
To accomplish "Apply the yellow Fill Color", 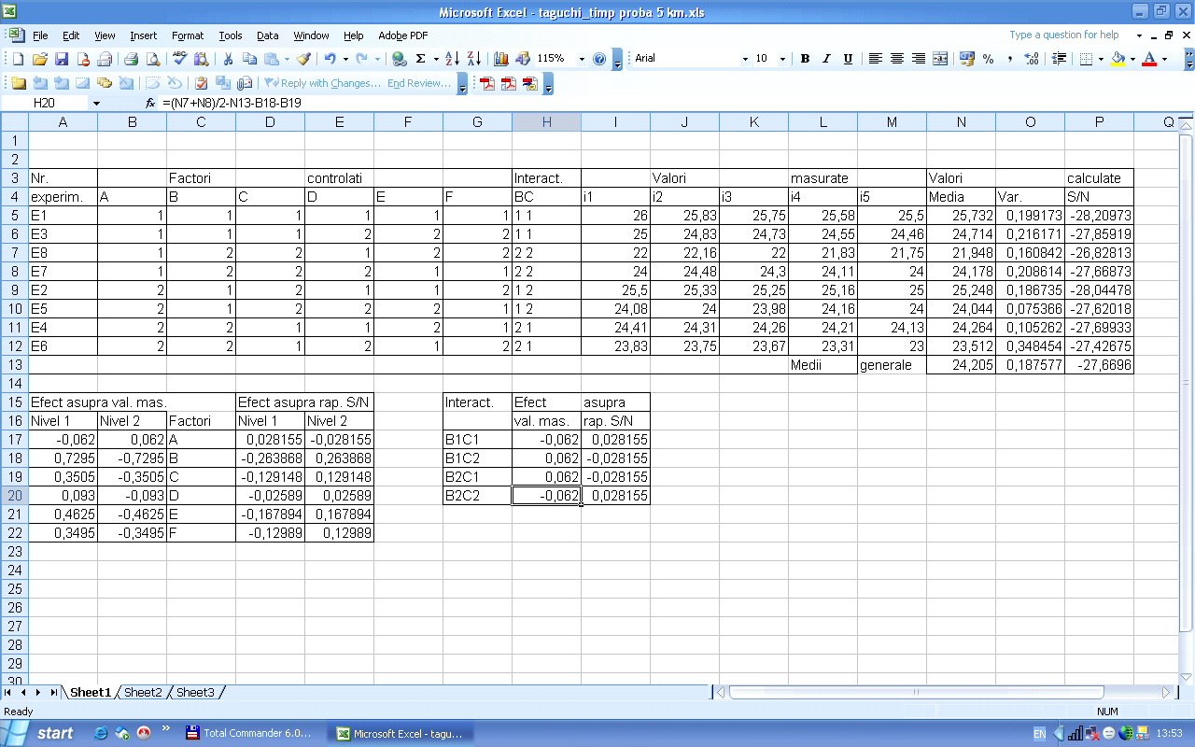I will tap(1118, 59).
